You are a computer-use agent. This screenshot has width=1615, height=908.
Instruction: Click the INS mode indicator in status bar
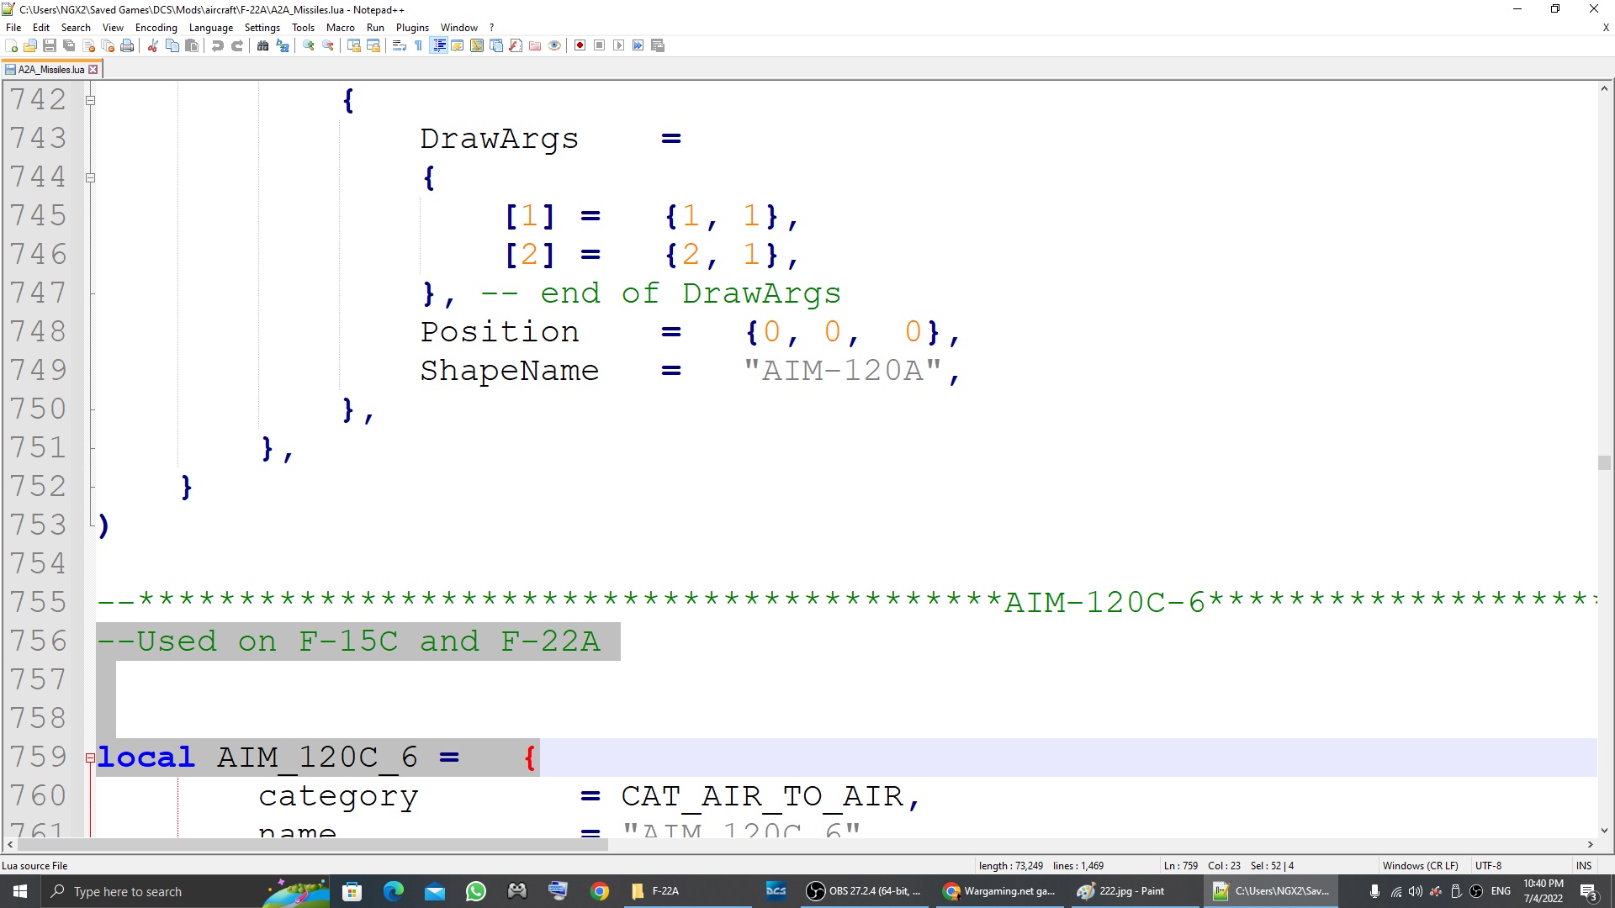point(1583,866)
